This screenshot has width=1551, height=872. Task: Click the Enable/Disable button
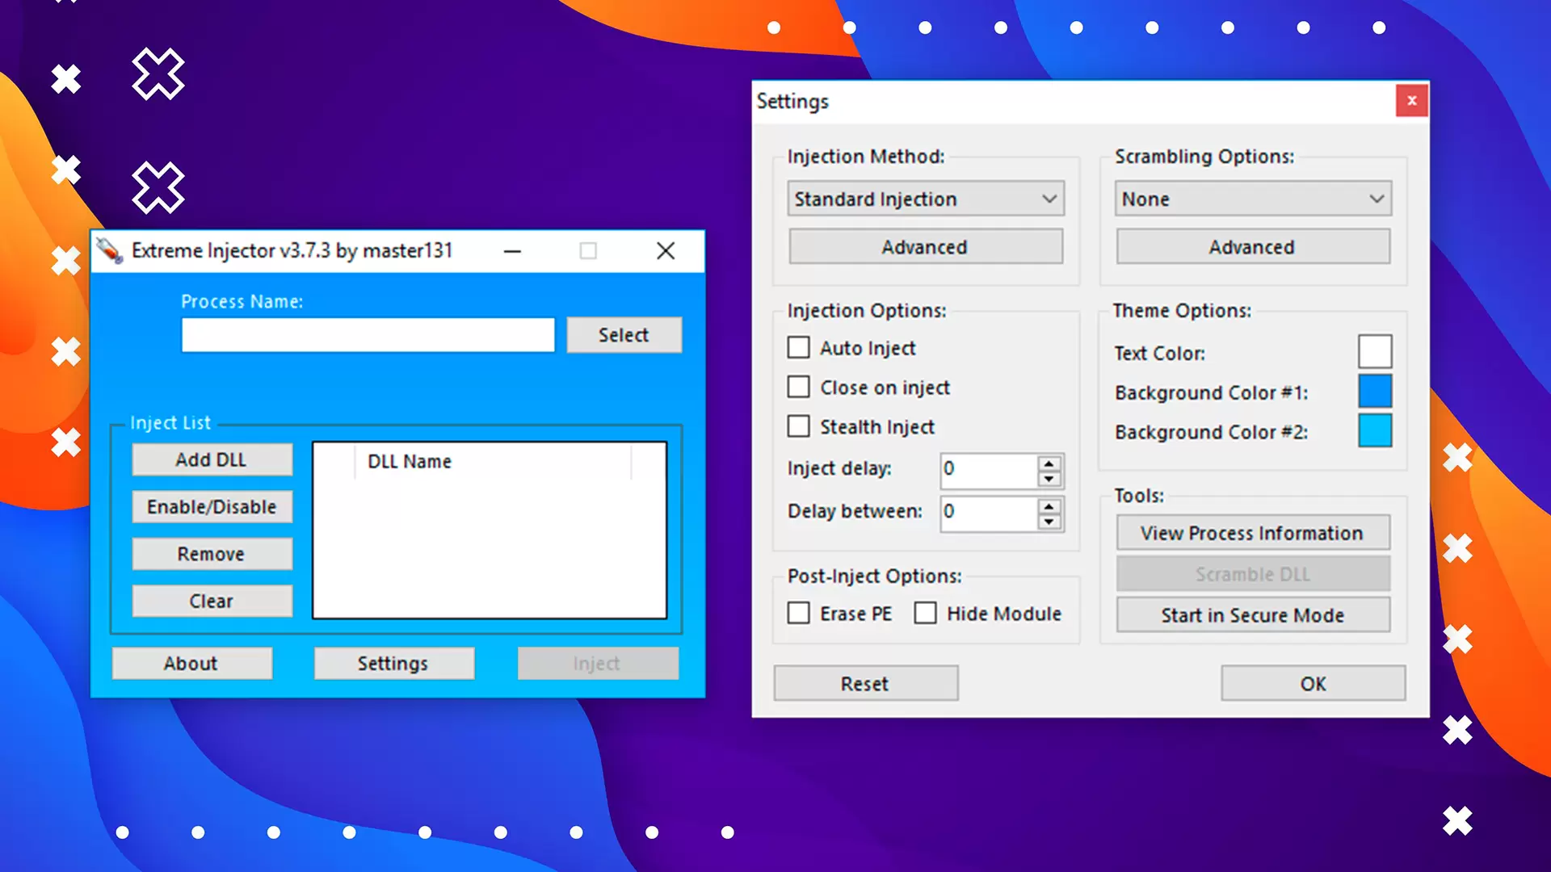[x=212, y=507]
